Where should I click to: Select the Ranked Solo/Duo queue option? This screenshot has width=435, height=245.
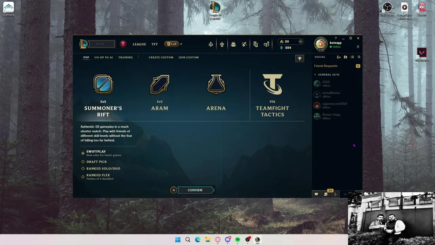coord(101,168)
